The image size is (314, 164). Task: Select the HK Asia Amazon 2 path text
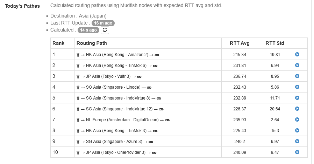click(x=117, y=55)
